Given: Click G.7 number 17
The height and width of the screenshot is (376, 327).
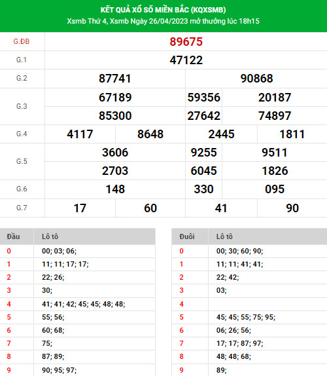Looking at the screenshot, I should [80, 208].
